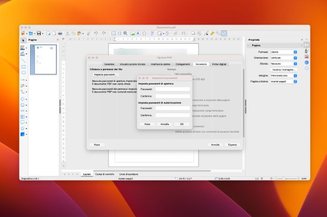This screenshot has height=217, width=327.
Task: Enable accessibility tools text access checkbox
Action: pyautogui.click(x=173, y=131)
